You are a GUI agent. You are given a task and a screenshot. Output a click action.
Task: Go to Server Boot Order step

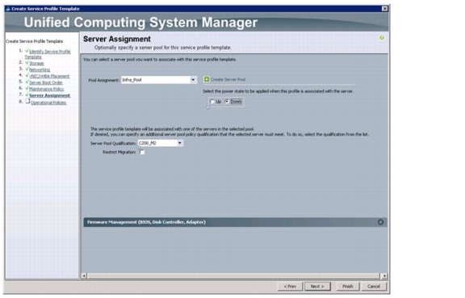coord(46,82)
